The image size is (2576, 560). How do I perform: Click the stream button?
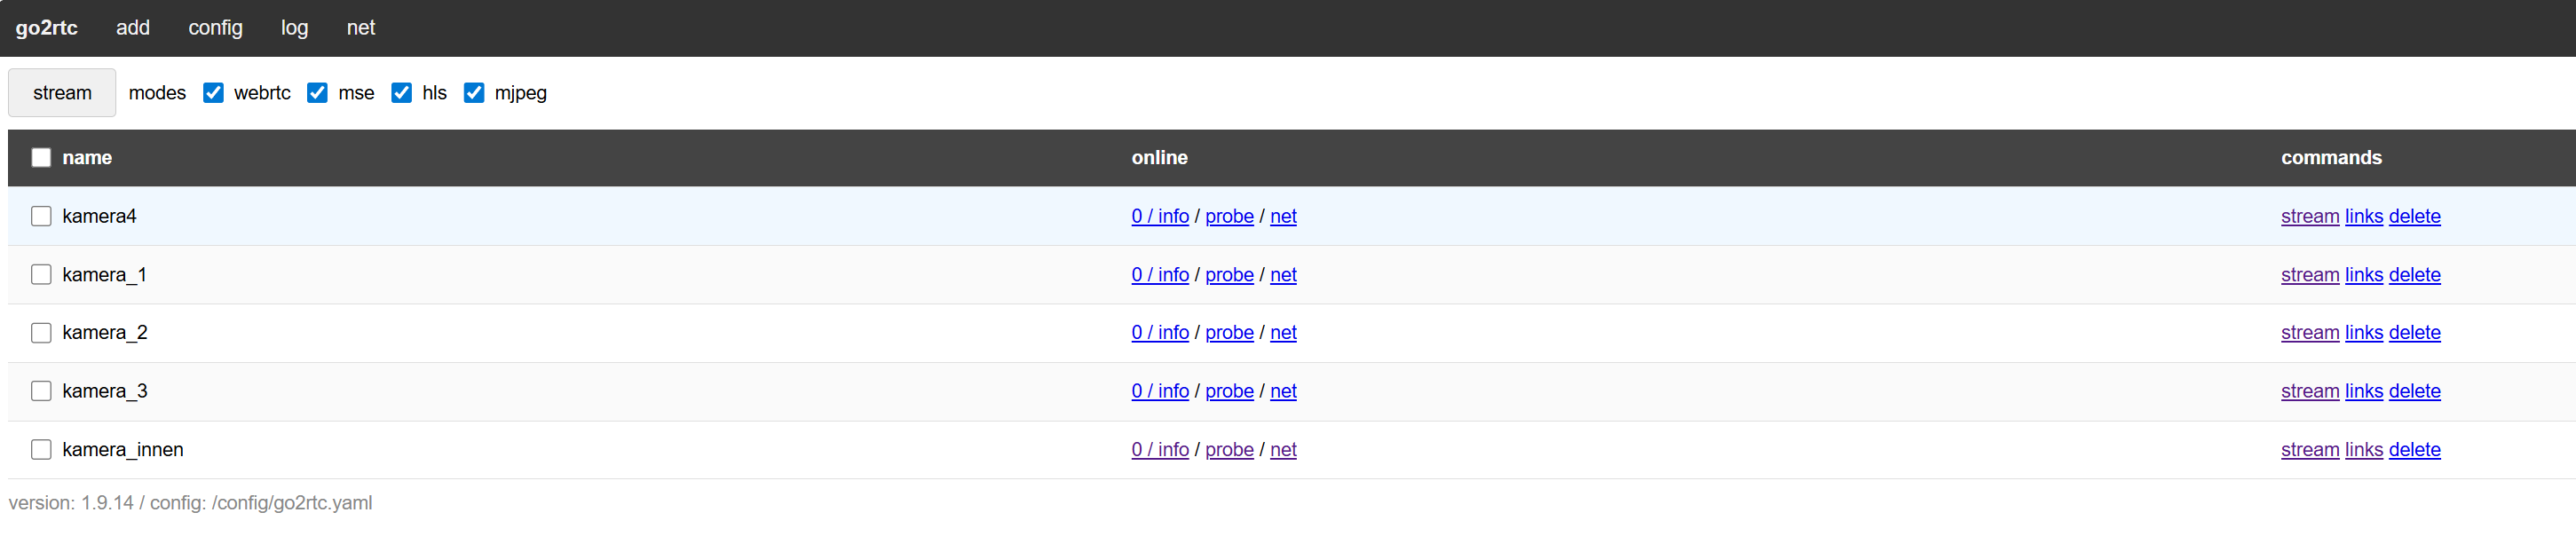pyautogui.click(x=62, y=93)
